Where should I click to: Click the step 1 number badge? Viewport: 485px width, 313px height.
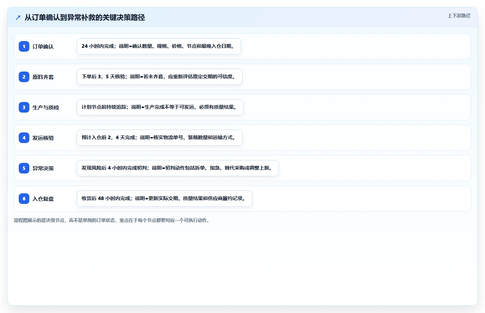pos(24,46)
